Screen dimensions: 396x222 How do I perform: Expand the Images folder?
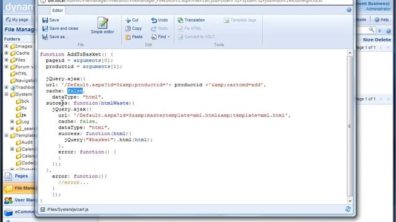(x=6, y=46)
